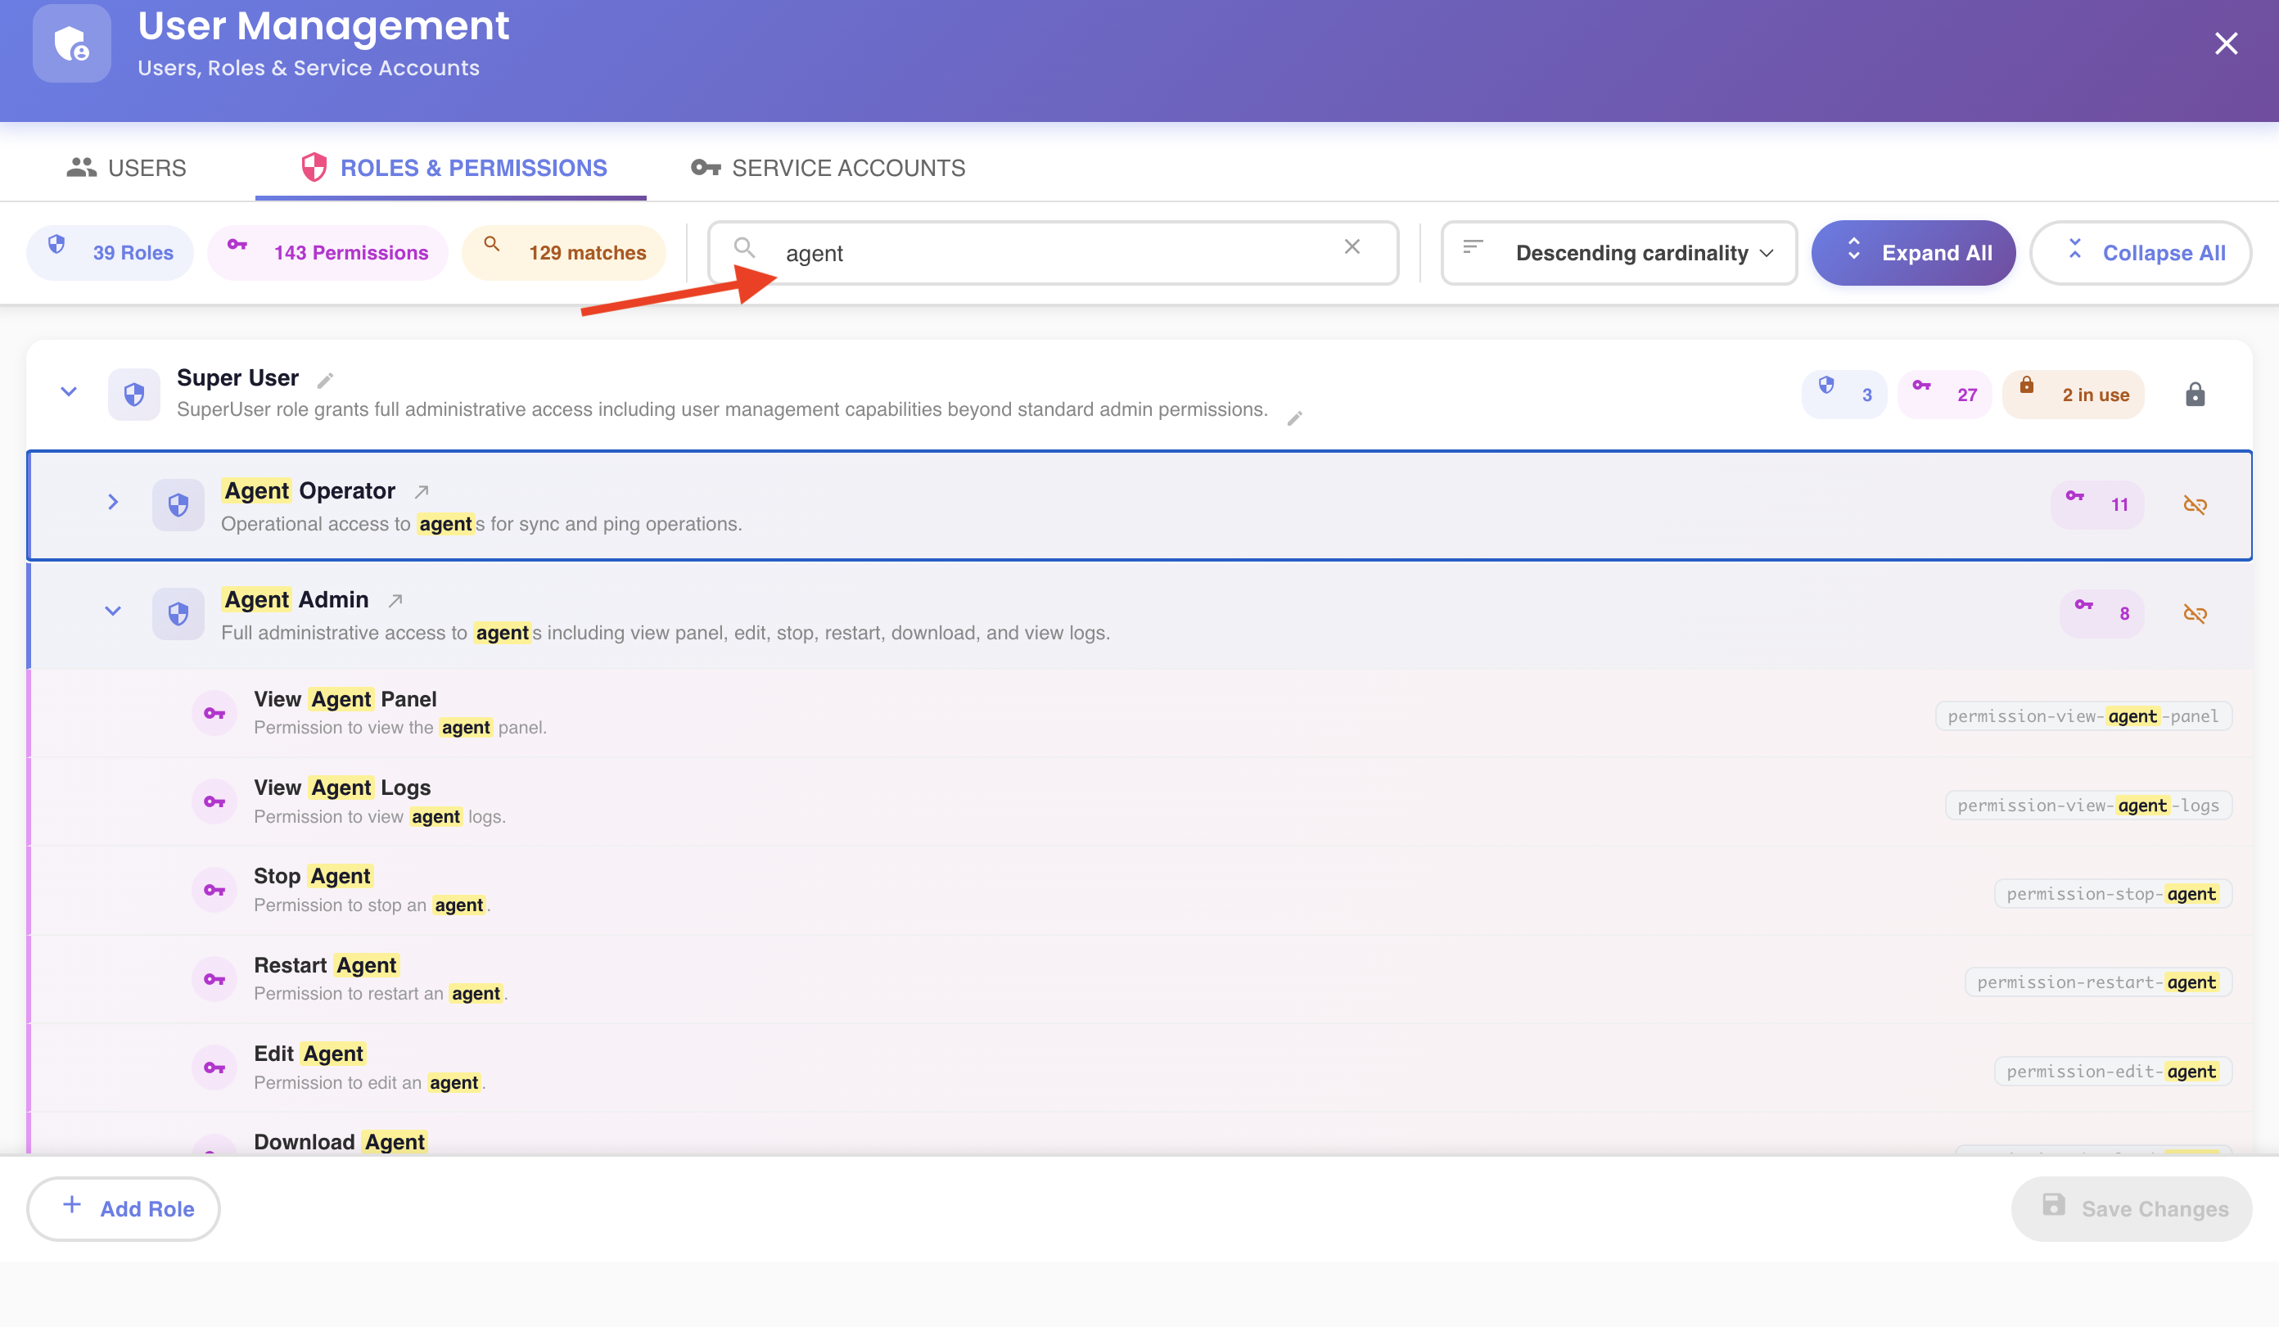Click the permission-view-agent-logs code tag
This screenshot has height=1327, width=2279.
tap(2088, 804)
